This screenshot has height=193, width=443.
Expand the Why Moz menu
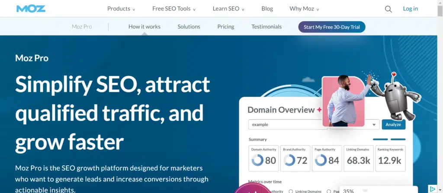tap(304, 9)
